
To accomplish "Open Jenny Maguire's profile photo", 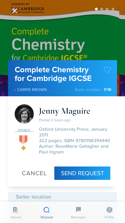I will click(x=24, y=114).
